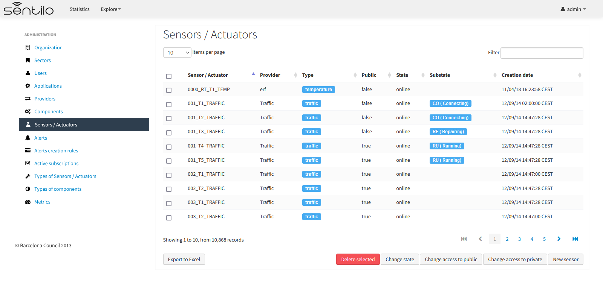Click Export to Excel button
603x301 pixels.
184,259
